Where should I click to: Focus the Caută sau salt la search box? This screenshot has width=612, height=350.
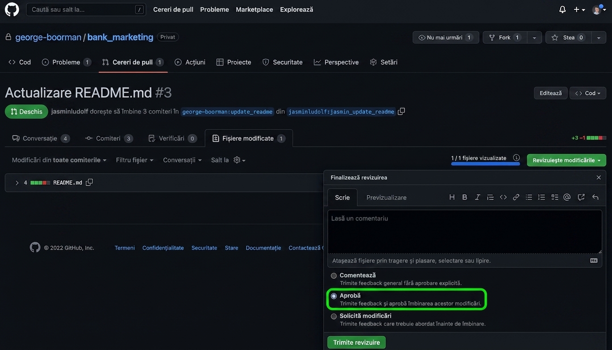coord(86,9)
